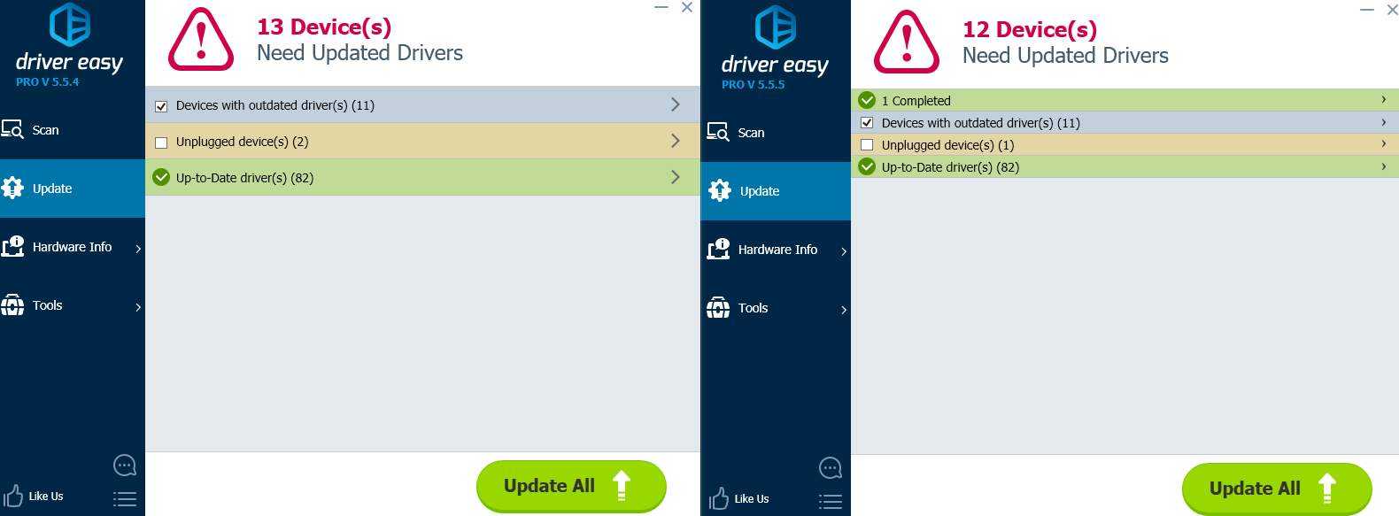The image size is (1399, 516).
Task: Check the Unplugged device(s) (2) checkbox
Action: [x=161, y=142]
